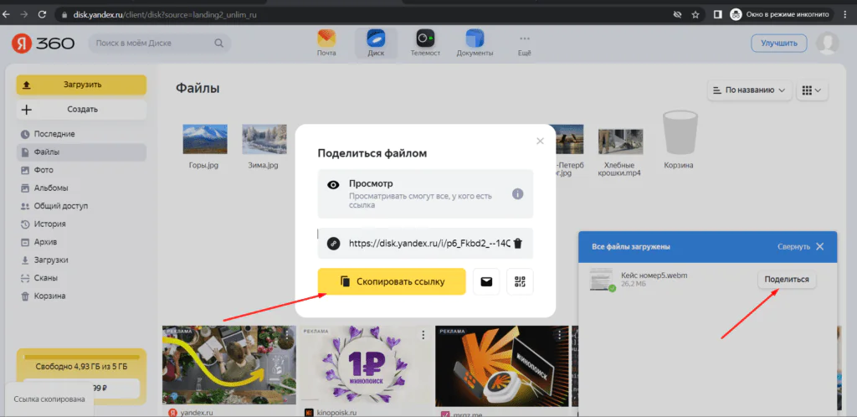Screen dimensions: 857x417
Task: Open options menu on 1₽ Кинопоиск ad
Action: pos(423,335)
